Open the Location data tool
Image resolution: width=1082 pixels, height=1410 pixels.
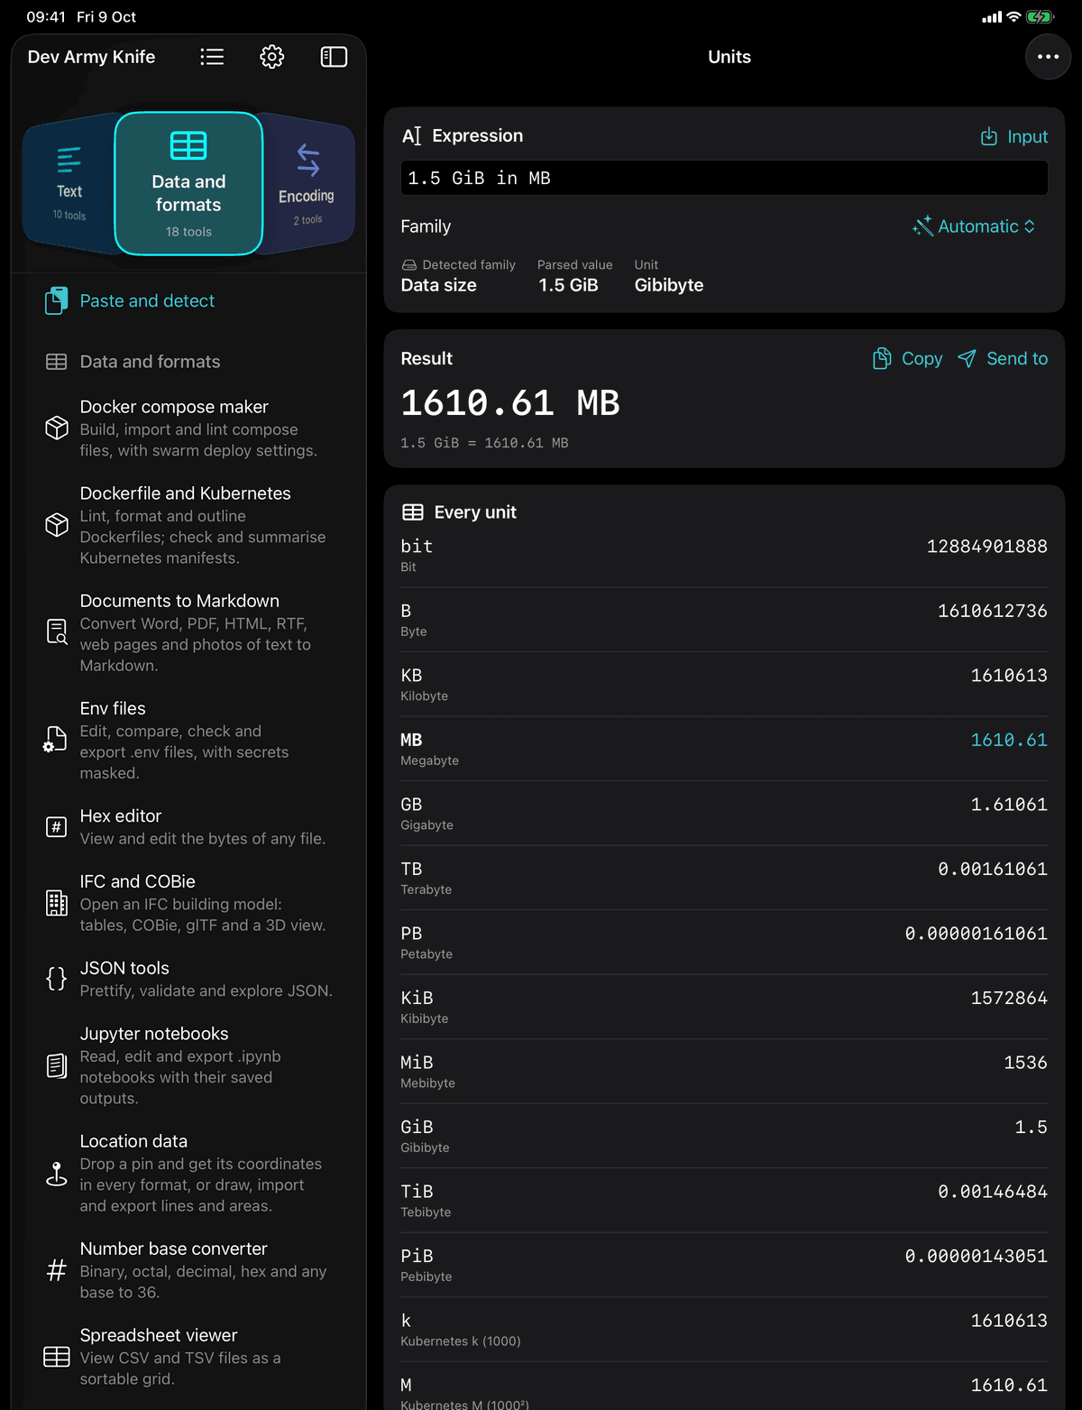pos(189,1173)
